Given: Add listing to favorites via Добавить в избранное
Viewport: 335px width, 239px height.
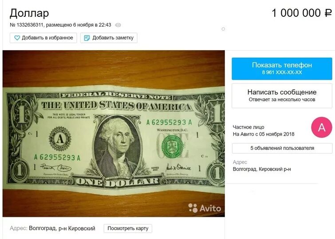Looking at the screenshot, I should (x=43, y=38).
